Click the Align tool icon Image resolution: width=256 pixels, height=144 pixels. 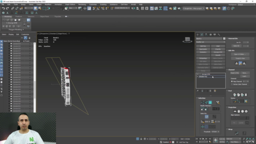[138, 8]
